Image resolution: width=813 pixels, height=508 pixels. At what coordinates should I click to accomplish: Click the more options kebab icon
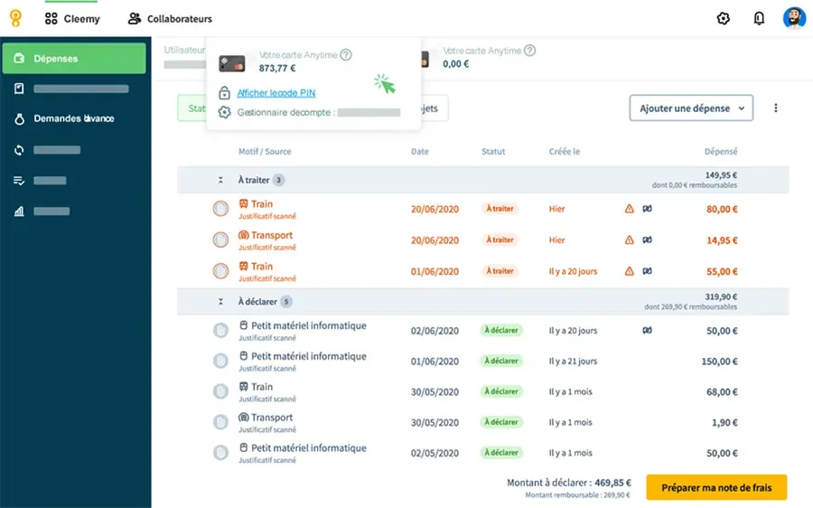tap(775, 108)
